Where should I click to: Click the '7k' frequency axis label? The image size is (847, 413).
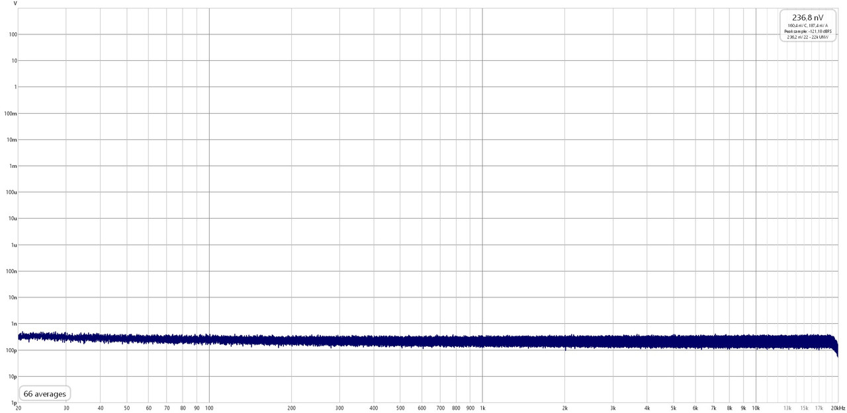click(x=713, y=408)
